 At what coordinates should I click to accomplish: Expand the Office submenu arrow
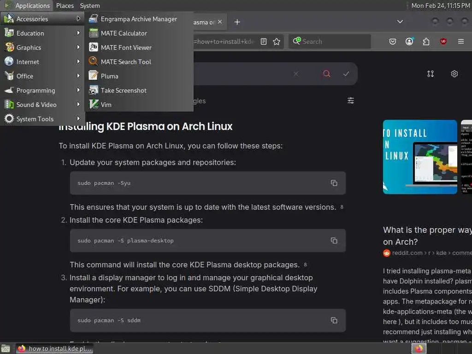coord(78,76)
